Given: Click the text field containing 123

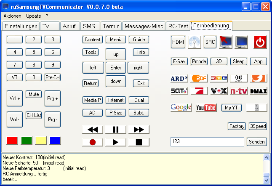Looking at the screenshot, I should pyautogui.click(x=207, y=142).
